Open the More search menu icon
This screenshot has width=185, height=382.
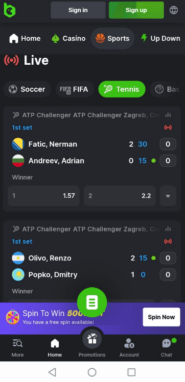coord(18,343)
